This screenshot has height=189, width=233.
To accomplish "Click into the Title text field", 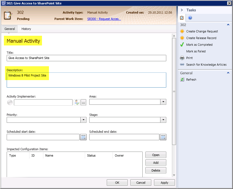I will click(x=86, y=58).
